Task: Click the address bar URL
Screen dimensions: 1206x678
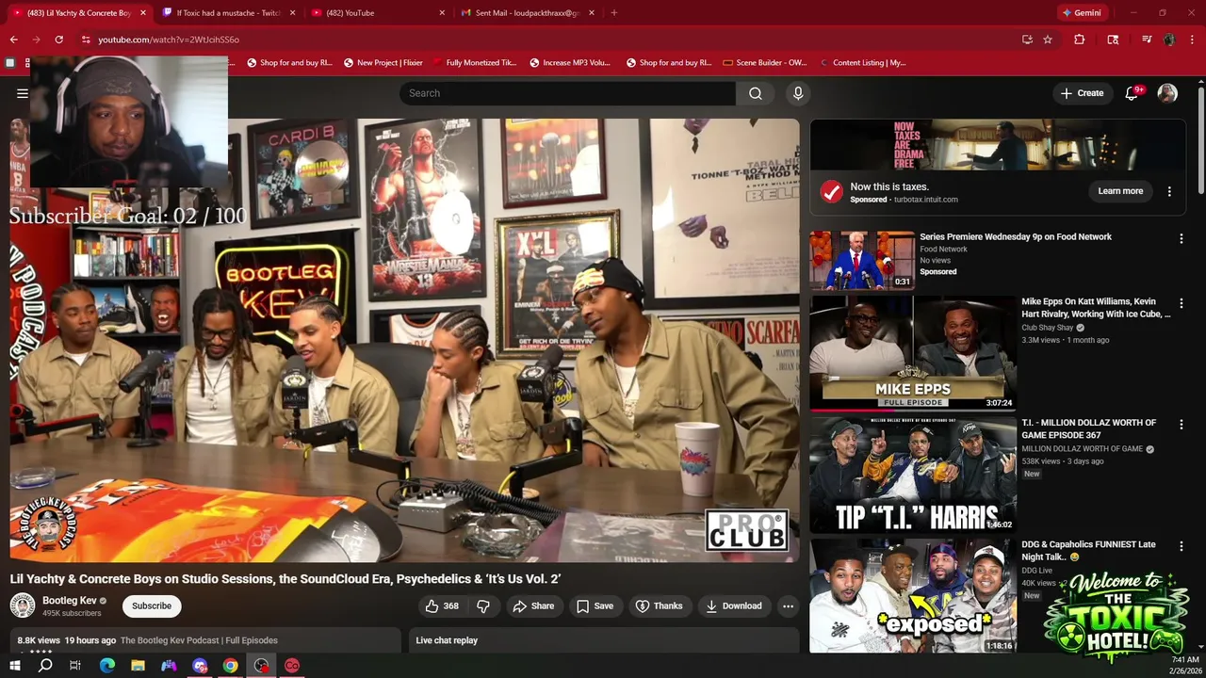Action: [169, 40]
